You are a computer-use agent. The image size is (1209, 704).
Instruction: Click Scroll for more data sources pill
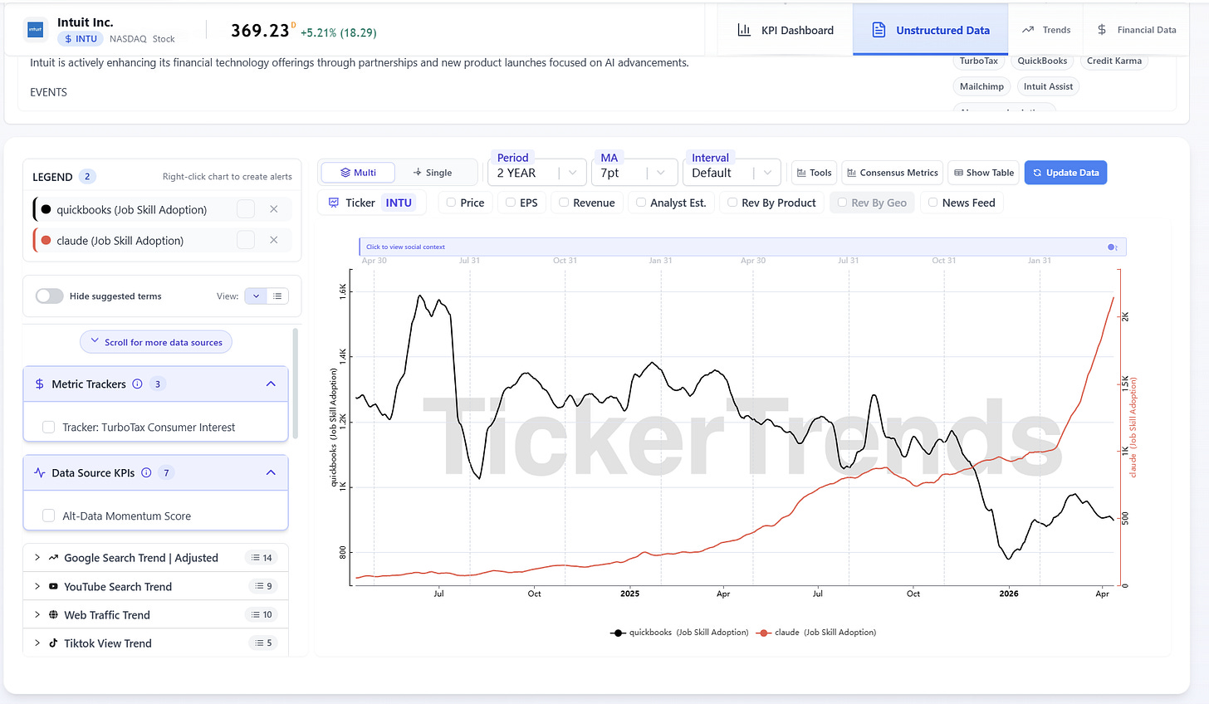tap(156, 342)
